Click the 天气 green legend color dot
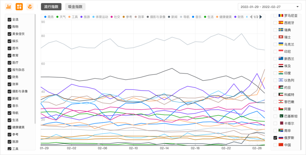The width and height of the screenshot is (306, 155). point(58,17)
